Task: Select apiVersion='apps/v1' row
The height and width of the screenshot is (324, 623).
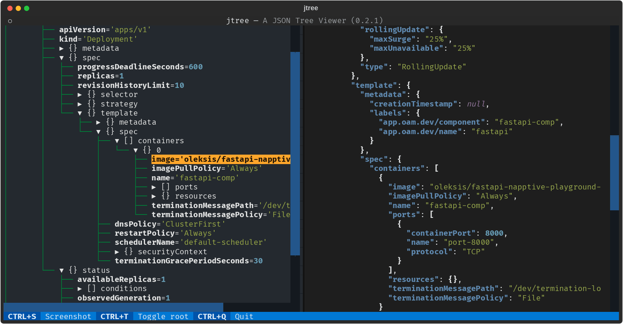Action: coord(105,30)
